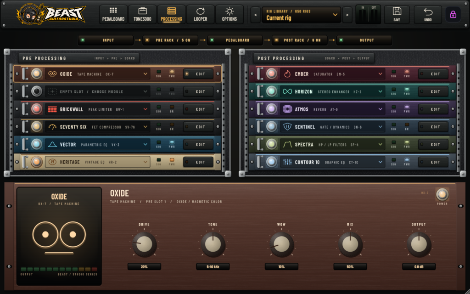Expand the Rig Library dropdown

[301, 15]
